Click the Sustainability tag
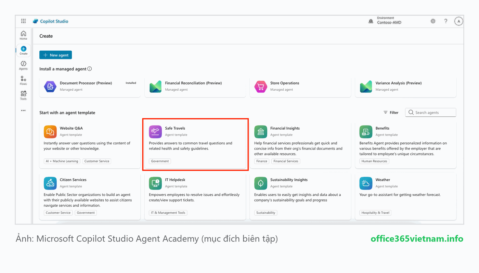 click(266, 213)
